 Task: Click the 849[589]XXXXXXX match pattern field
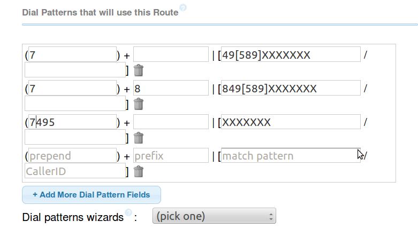point(291,88)
